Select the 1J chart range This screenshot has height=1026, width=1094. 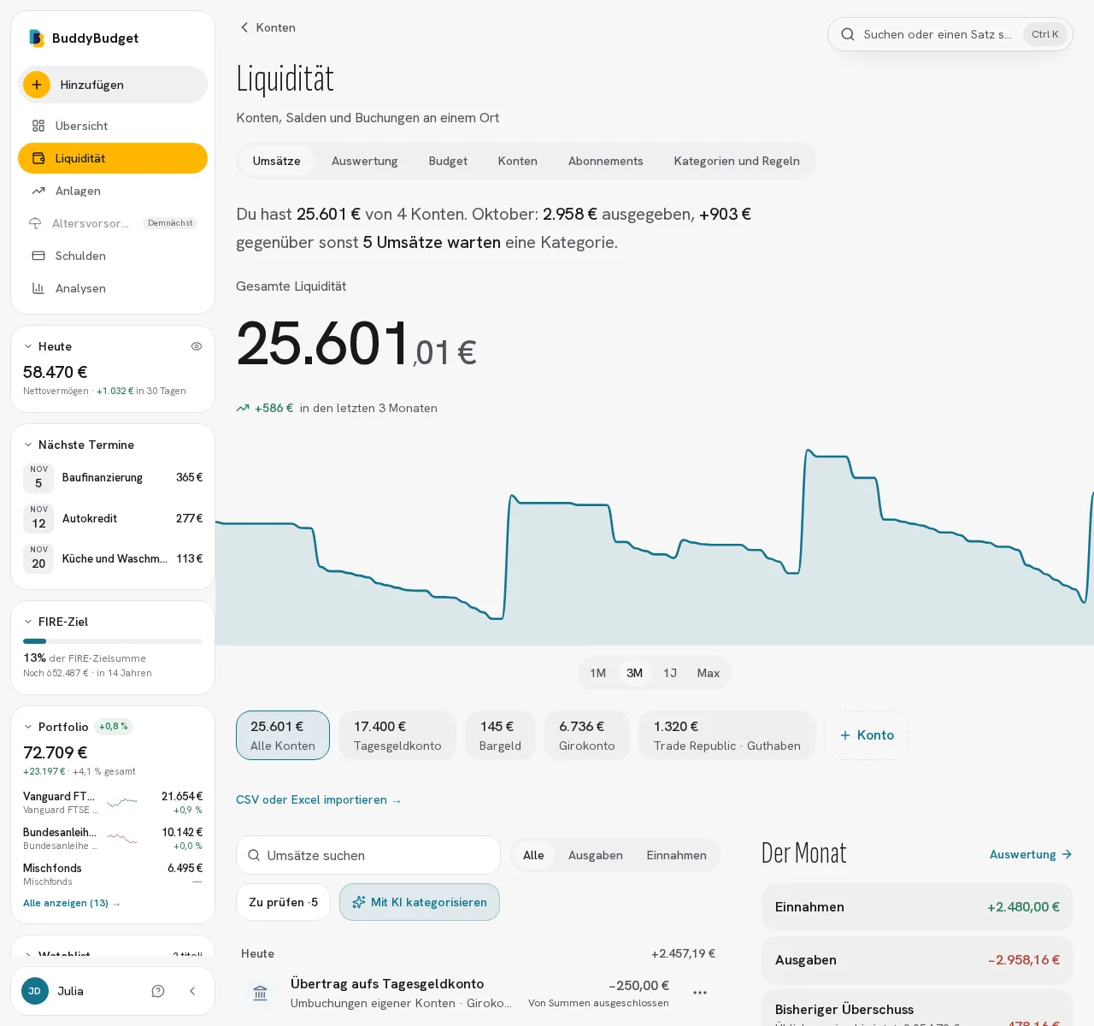[670, 673]
